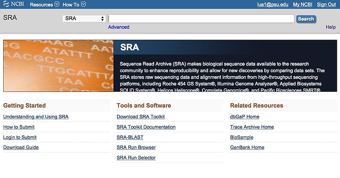Open How to Submit link
This screenshot has width=340, height=178.
[x=19, y=127]
